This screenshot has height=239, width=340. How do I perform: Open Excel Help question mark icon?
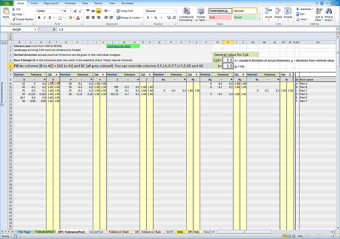coord(322,3)
